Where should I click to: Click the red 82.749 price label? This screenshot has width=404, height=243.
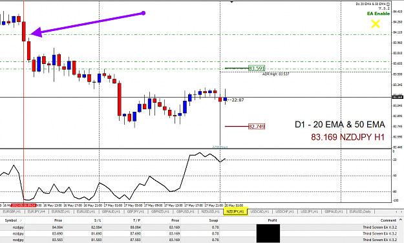257,127
